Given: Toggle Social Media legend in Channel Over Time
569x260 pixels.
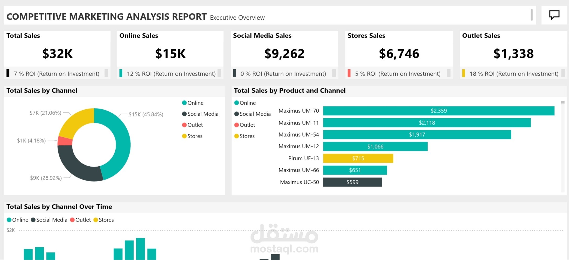Looking at the screenshot, I should point(49,220).
